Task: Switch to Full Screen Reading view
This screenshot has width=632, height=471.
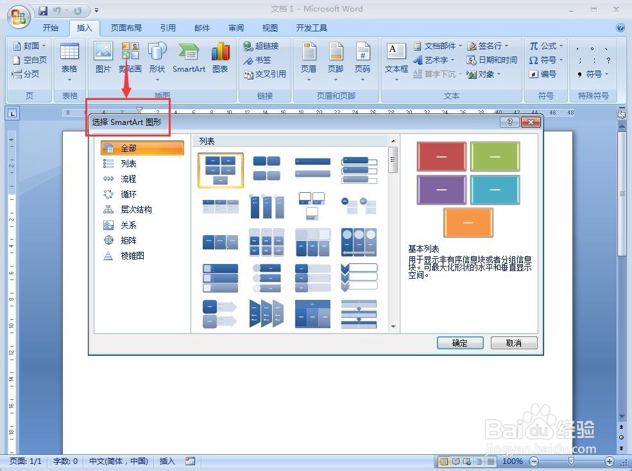Action: [x=456, y=461]
